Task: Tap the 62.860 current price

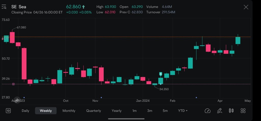Action: pos(73,7)
